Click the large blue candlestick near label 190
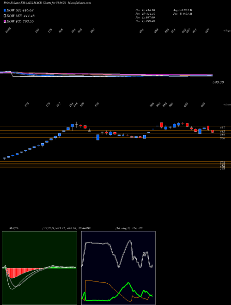Screen dimensions: 231x305 point(98,137)
